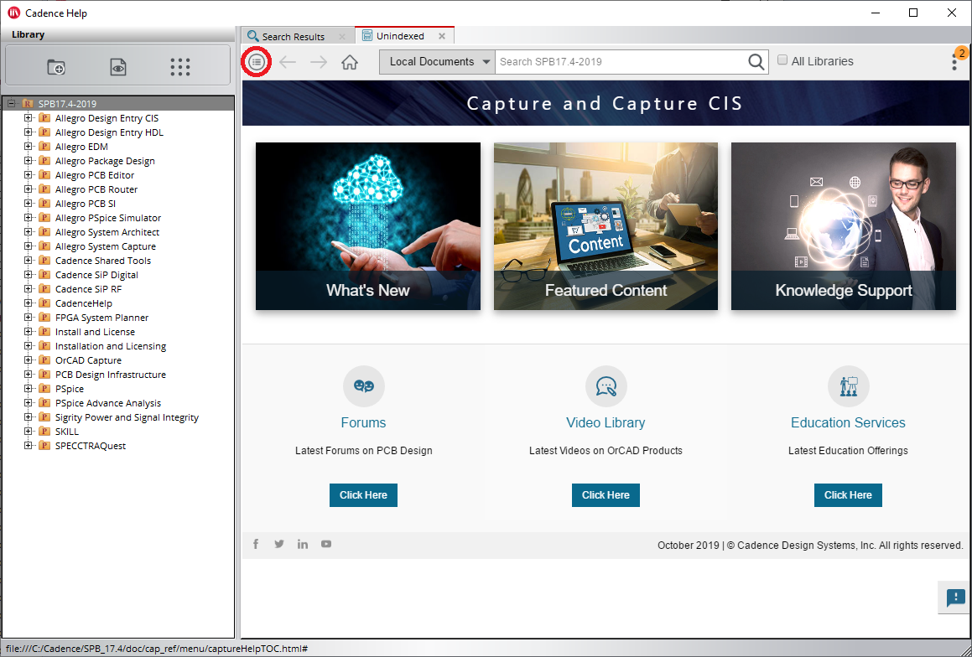
Task: Select Allegro EDM in library tree
Action: [x=81, y=146]
